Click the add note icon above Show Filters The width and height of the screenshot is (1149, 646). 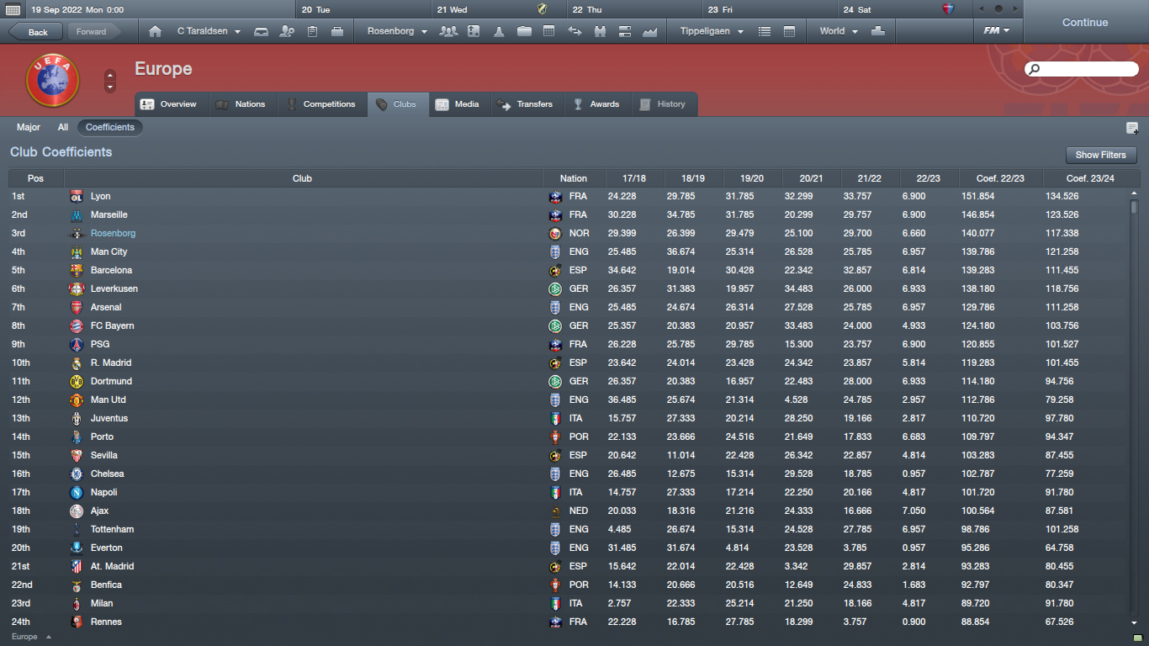1132,128
